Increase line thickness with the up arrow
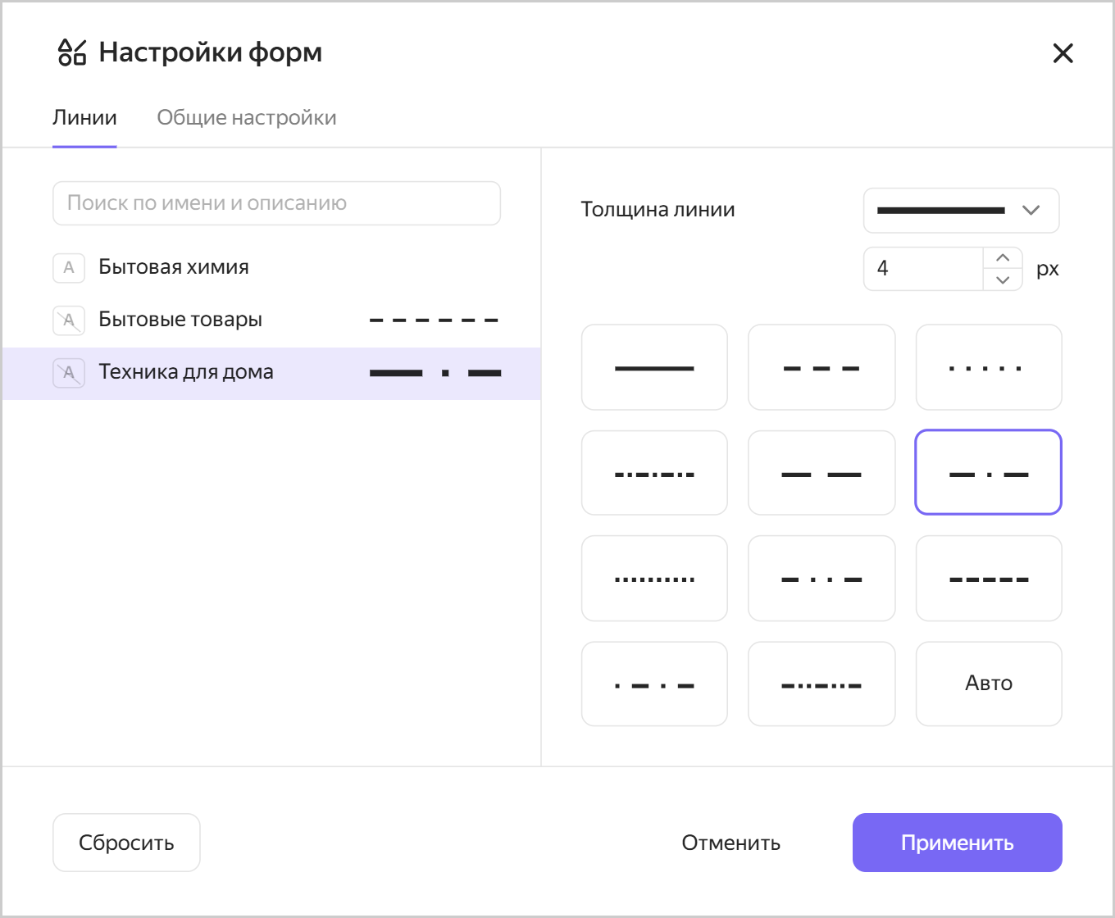The height and width of the screenshot is (918, 1115). point(1002,257)
